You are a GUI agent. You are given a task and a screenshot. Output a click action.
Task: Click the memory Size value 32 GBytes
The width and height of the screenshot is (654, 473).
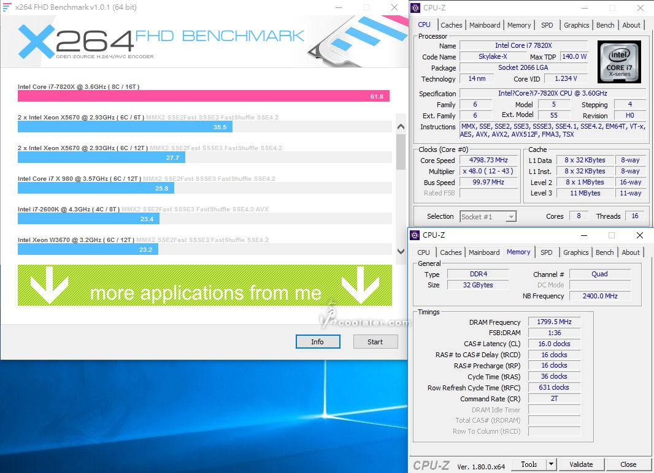tap(478, 286)
